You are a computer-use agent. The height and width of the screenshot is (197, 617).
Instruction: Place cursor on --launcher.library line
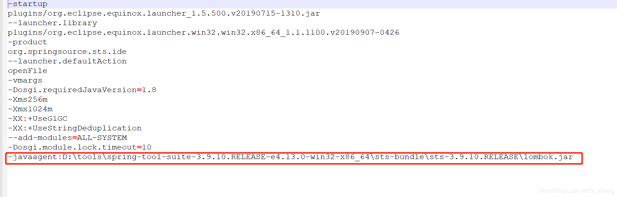click(52, 23)
